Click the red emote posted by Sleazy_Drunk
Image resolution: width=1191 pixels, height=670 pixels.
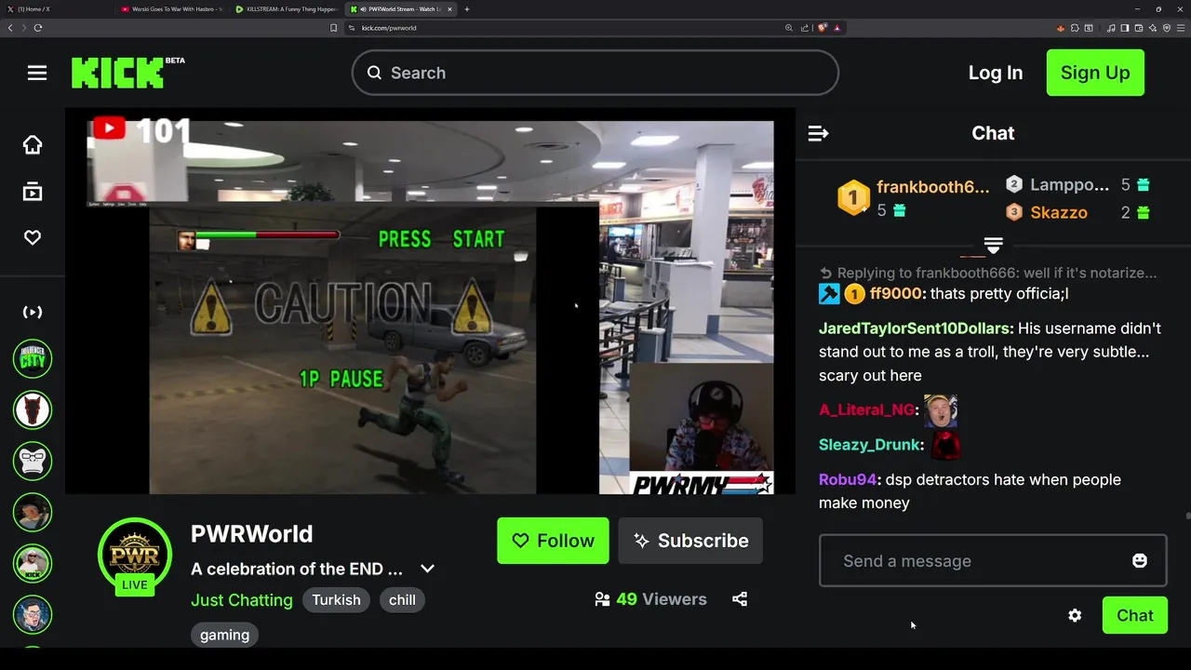point(945,445)
